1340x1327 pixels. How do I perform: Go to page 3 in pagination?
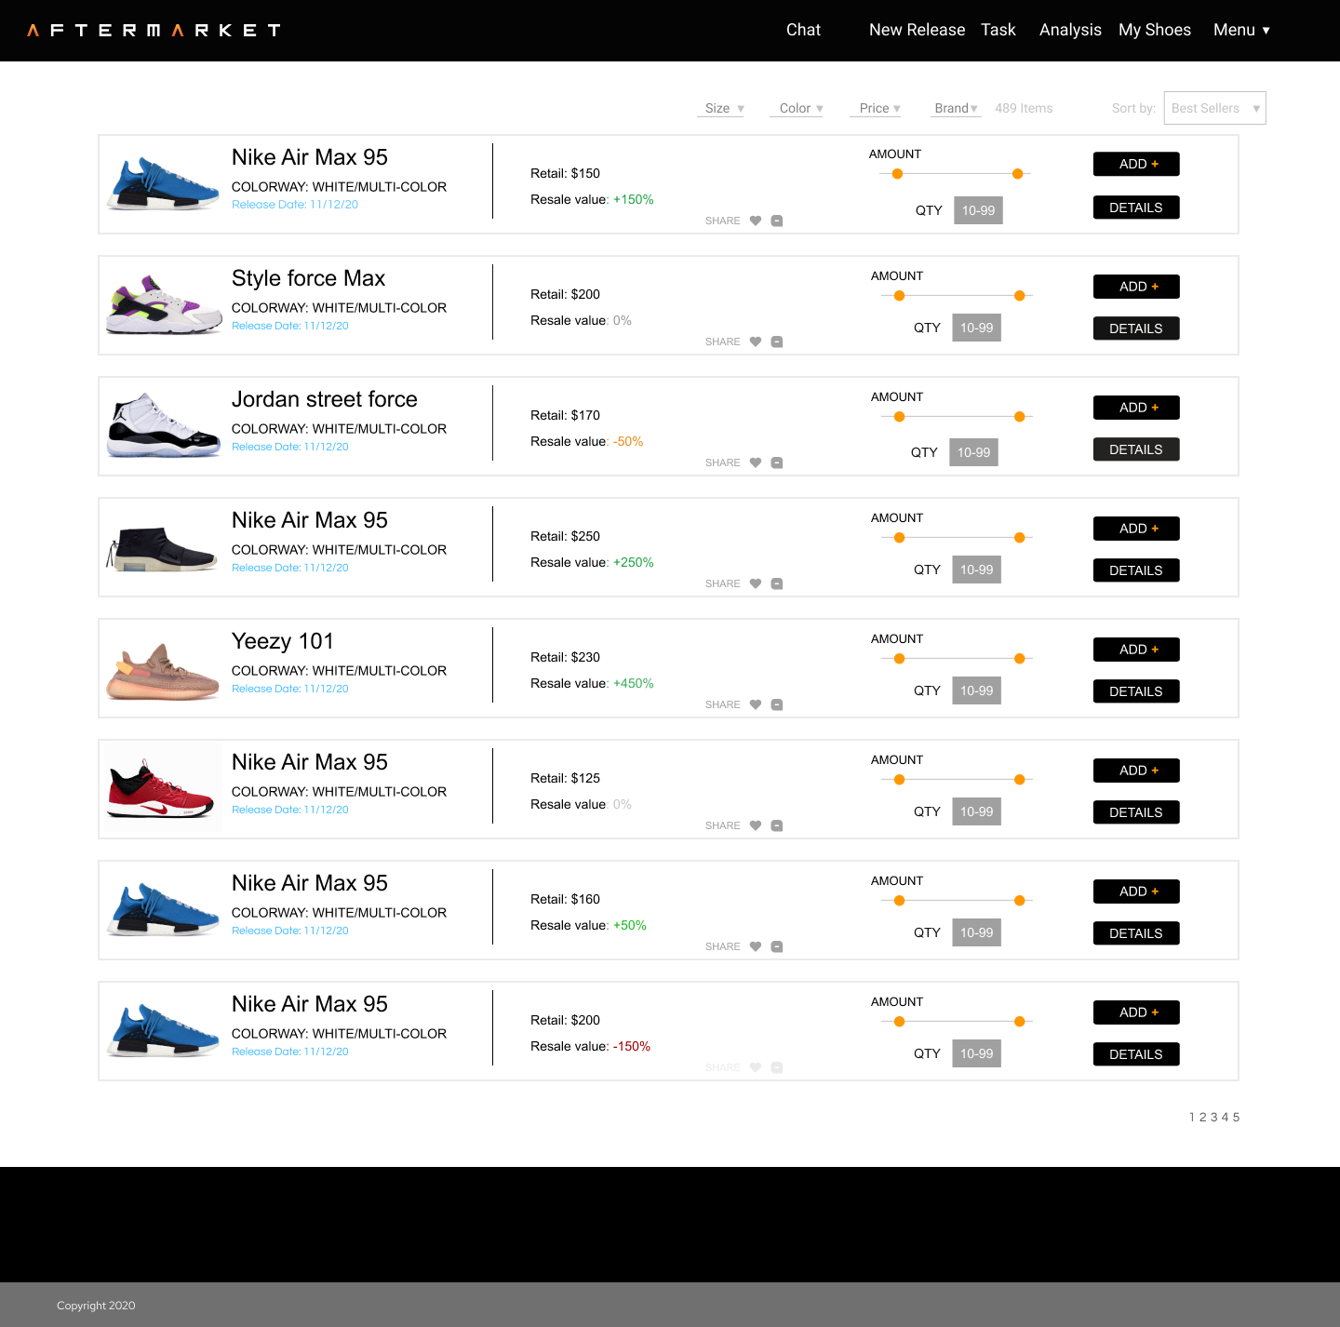[x=1214, y=1117]
